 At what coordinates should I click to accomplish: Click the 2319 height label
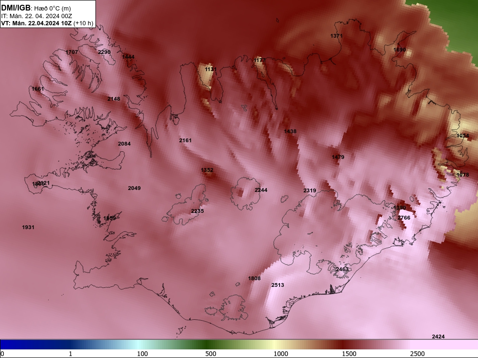pos(310,190)
